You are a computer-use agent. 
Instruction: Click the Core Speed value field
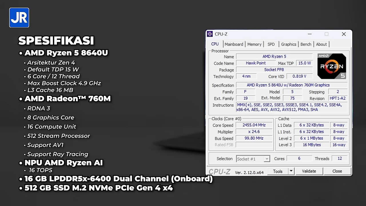pyautogui.click(x=254, y=125)
